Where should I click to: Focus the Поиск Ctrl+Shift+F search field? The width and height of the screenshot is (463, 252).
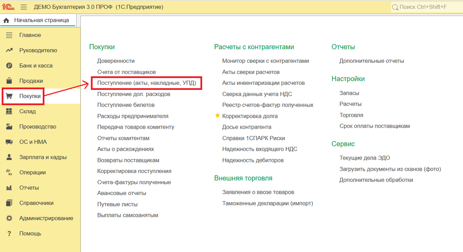tap(426, 7)
